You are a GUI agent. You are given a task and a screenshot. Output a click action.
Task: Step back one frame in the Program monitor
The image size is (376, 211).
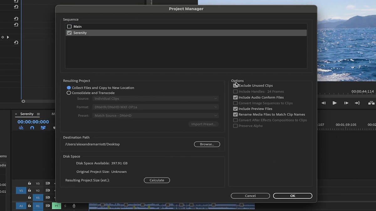(324, 103)
